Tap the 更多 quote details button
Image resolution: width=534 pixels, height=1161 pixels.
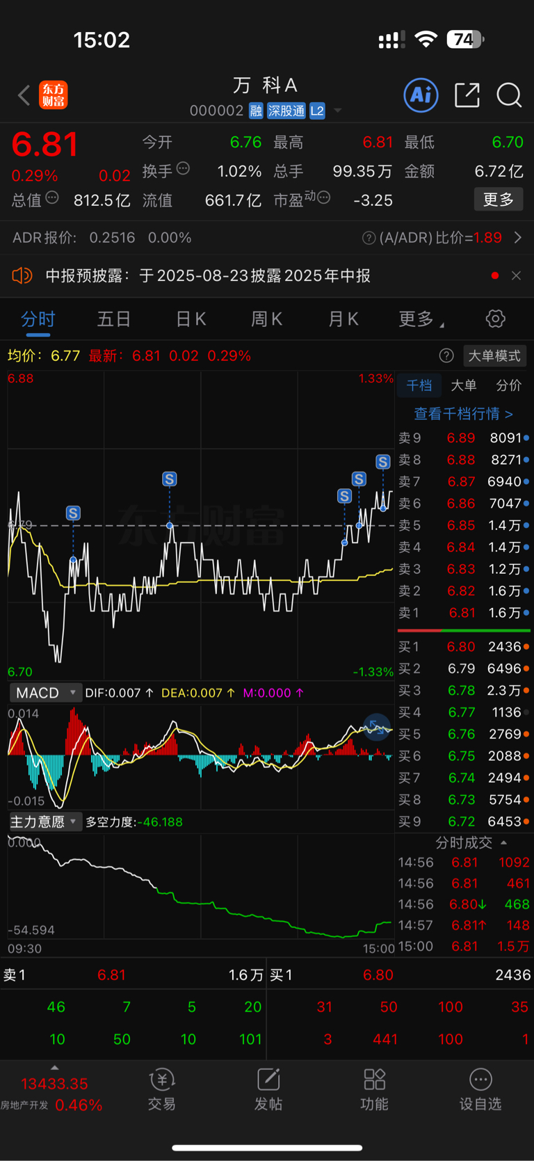[x=499, y=200]
